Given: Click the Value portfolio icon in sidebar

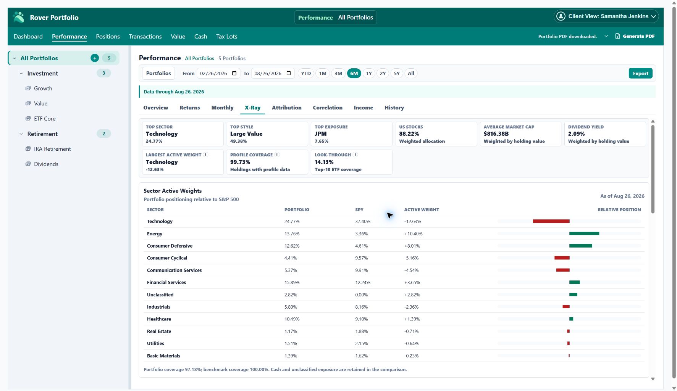Looking at the screenshot, I should coord(28,103).
